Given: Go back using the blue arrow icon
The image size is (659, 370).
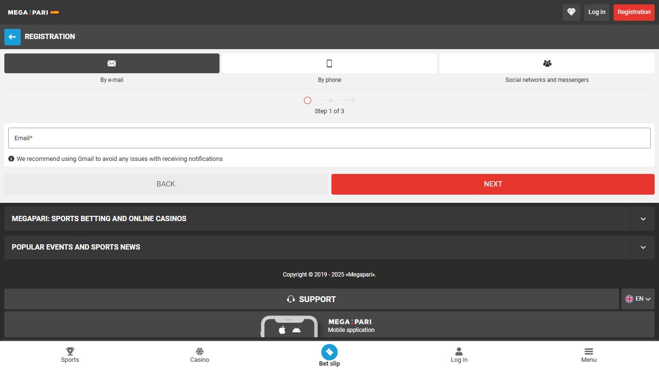Looking at the screenshot, I should click(x=13, y=37).
